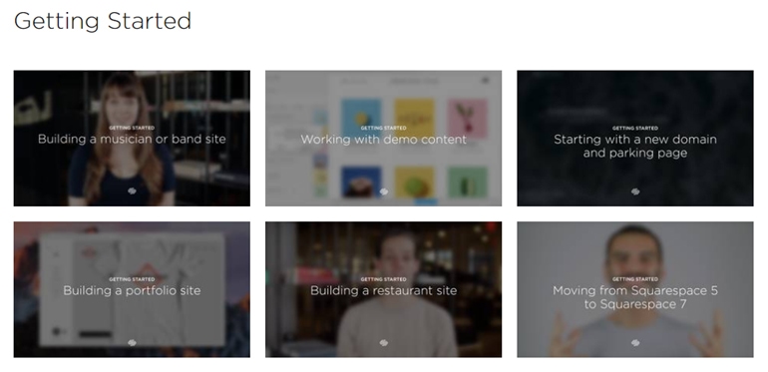Click the video icon on the restaurant site card
Image resolution: width=768 pixels, height=372 pixels.
[384, 343]
